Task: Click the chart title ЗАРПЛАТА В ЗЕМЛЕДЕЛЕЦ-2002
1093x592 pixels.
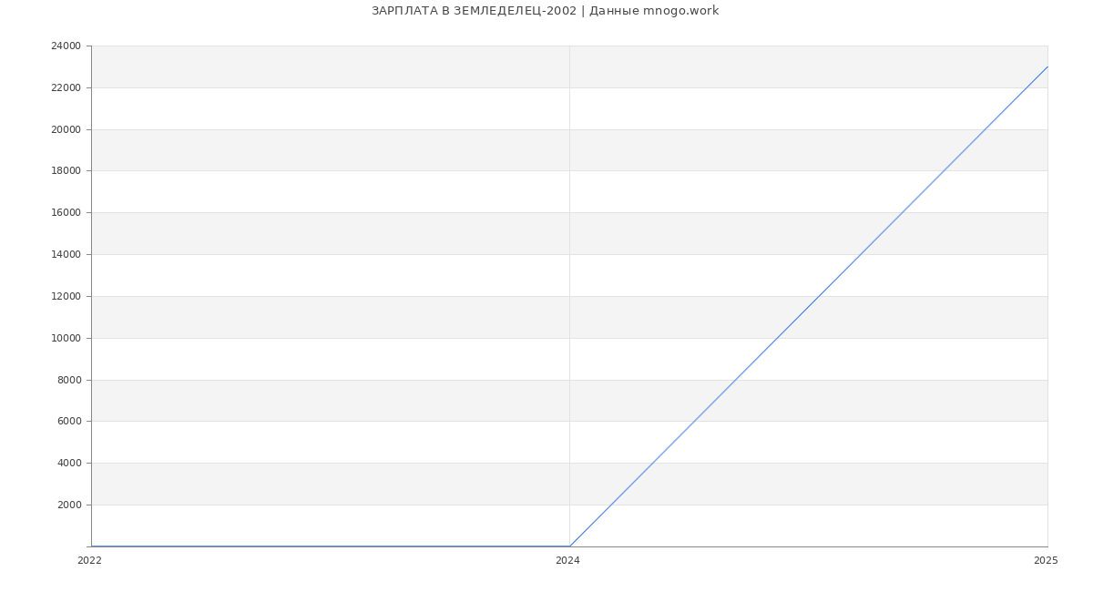Action: [x=545, y=11]
